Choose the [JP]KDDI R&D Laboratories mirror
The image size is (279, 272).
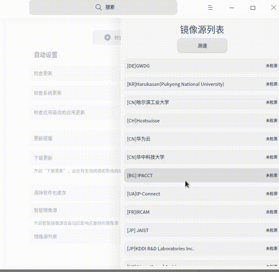tap(201, 249)
